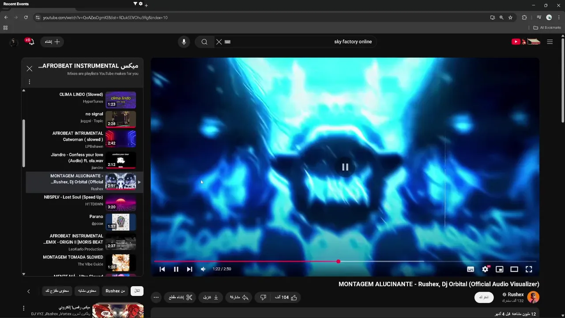The width and height of the screenshot is (565, 318).
Task: Reload the browser page
Action: pos(26,18)
